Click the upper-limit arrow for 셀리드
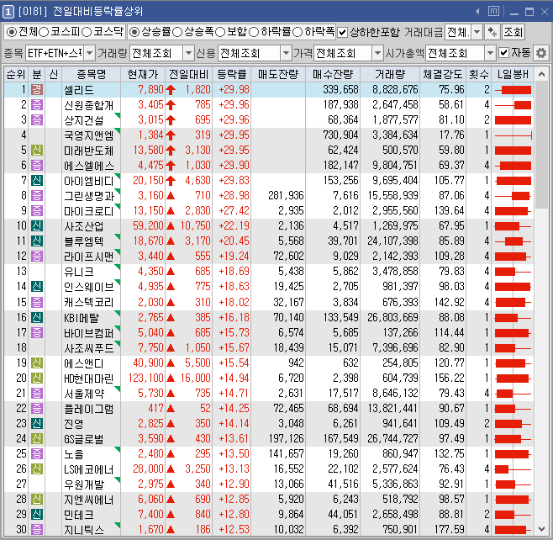 click(171, 90)
